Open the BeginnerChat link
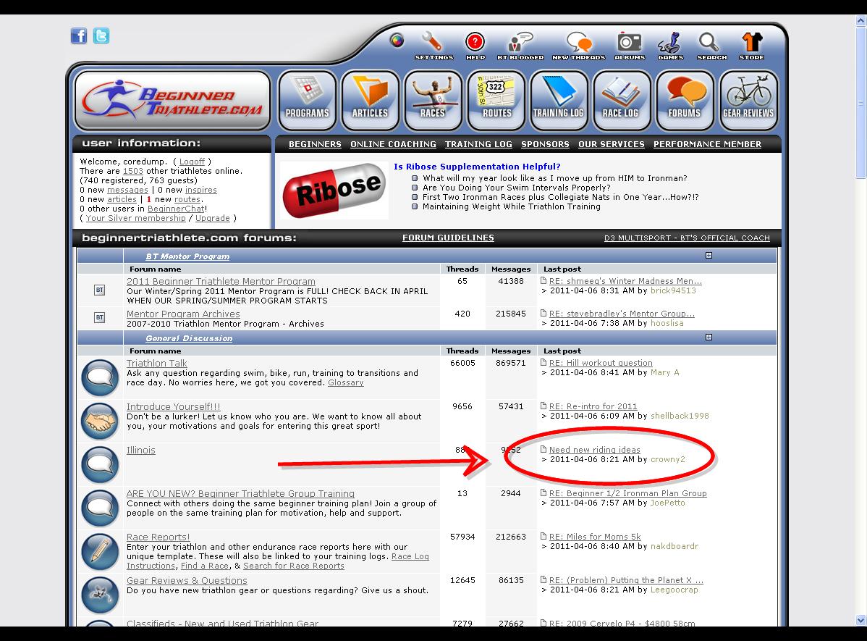This screenshot has width=867, height=641. point(176,209)
